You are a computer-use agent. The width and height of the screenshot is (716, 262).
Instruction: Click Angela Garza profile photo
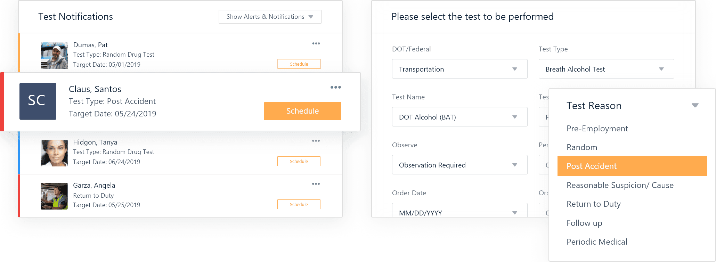click(54, 196)
